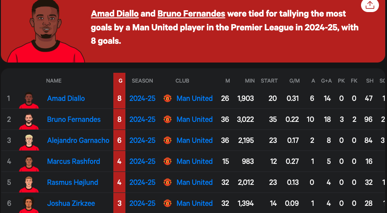
Task: Sort the table by the G+A column header
Action: pyautogui.click(x=326, y=81)
